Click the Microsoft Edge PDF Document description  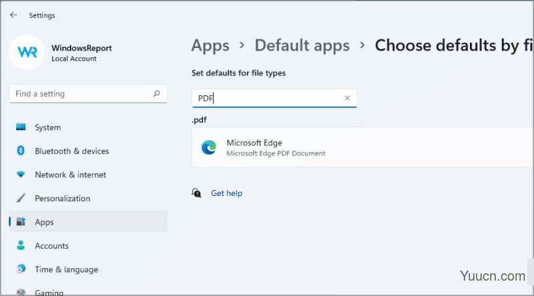tap(276, 153)
